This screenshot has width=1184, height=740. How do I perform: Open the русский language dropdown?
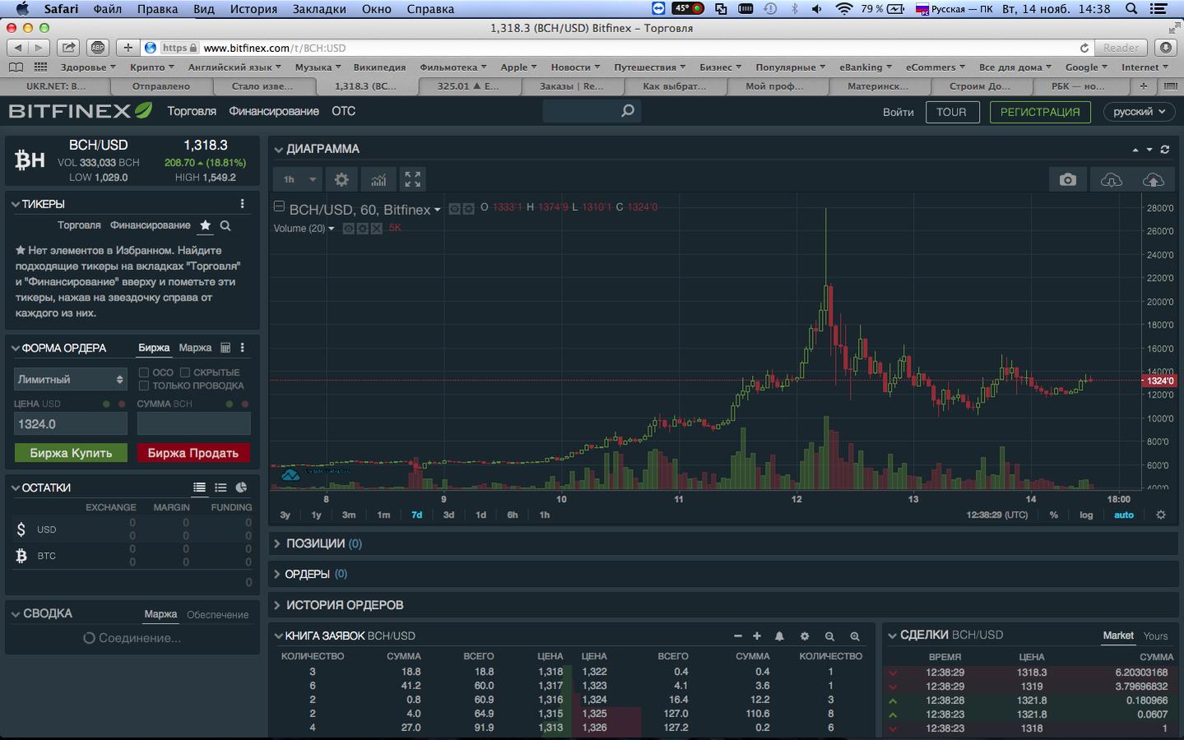(1140, 112)
